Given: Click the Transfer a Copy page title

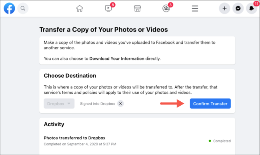Looking at the screenshot, I should (104, 30).
